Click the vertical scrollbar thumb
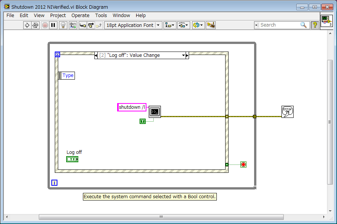 coord(330,122)
